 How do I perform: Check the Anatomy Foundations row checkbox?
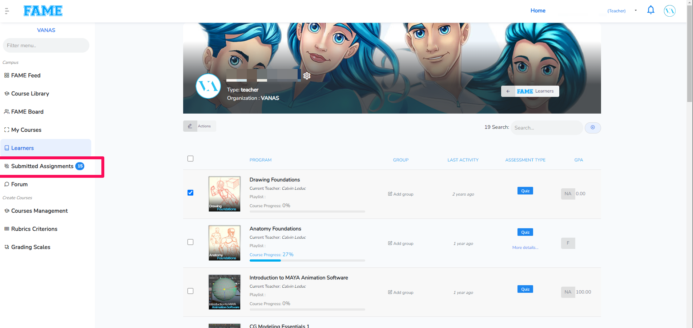[x=190, y=242]
